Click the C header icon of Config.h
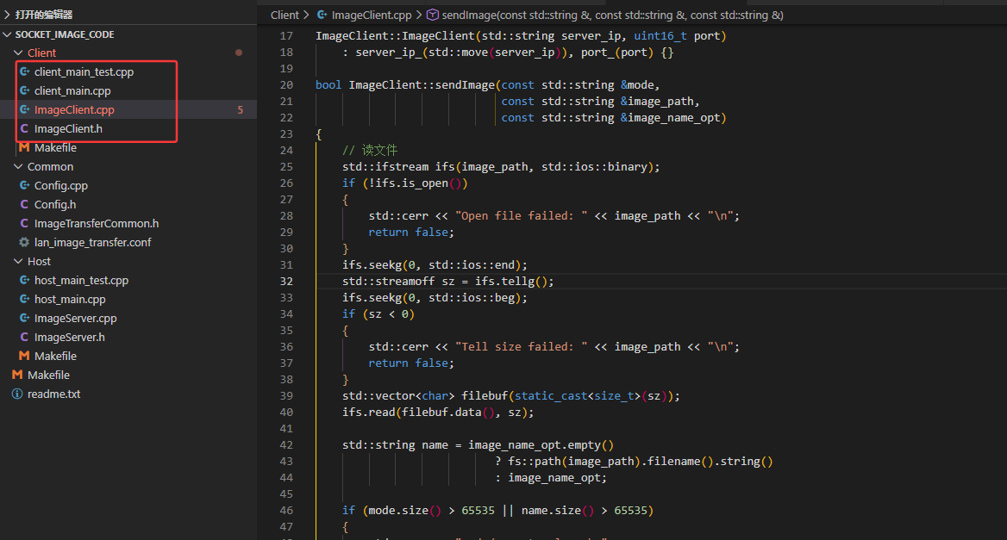 pyautogui.click(x=24, y=204)
